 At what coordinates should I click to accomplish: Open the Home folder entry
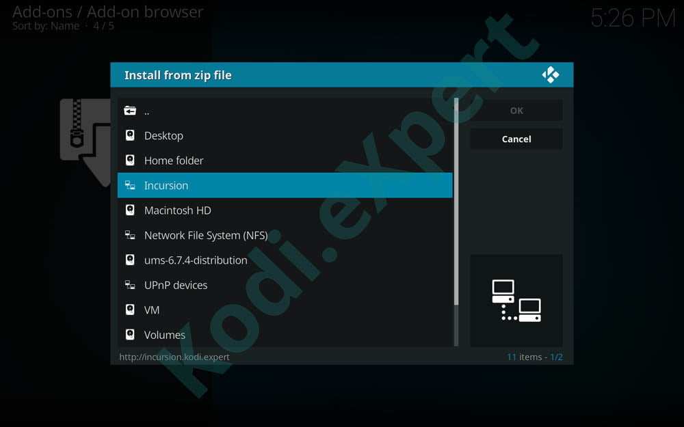285,161
